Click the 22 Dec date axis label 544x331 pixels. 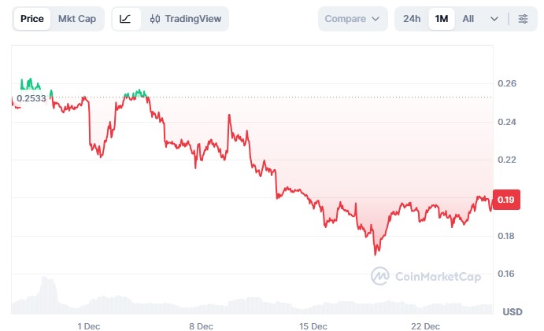[x=425, y=326]
